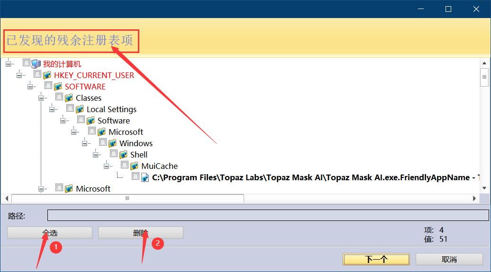Check the Shell key checkbox
This screenshot has width=491, height=272.
[114, 154]
